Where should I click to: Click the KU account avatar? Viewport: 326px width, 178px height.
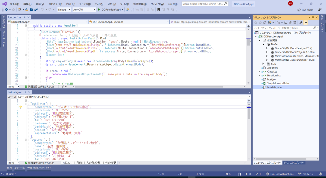[290, 3]
